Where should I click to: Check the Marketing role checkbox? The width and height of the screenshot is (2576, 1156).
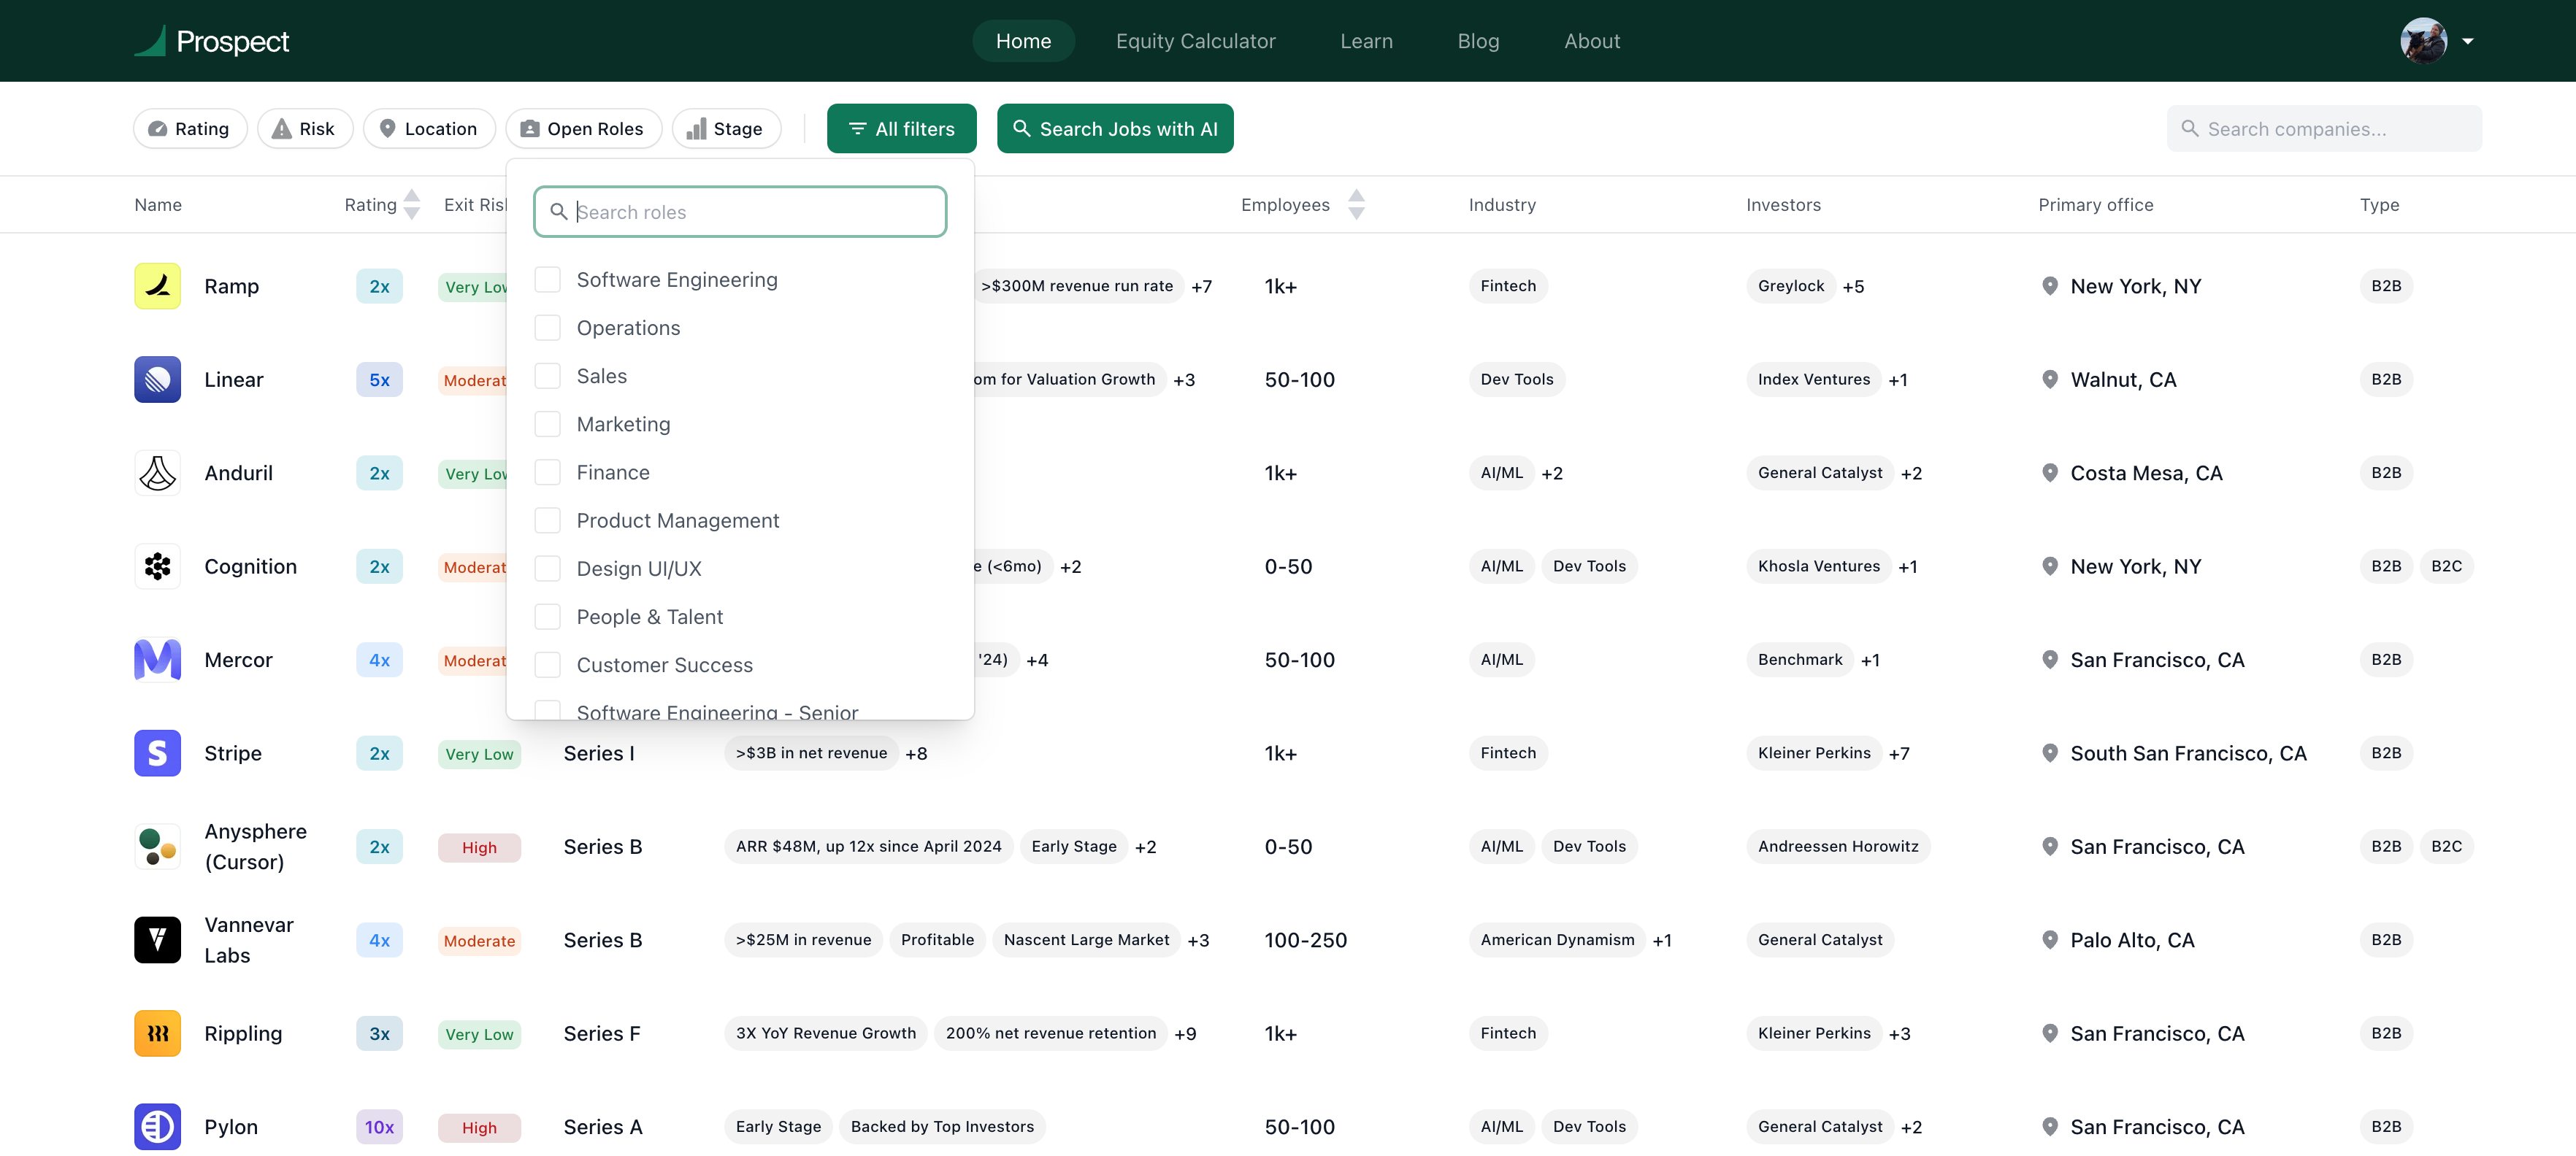547,425
